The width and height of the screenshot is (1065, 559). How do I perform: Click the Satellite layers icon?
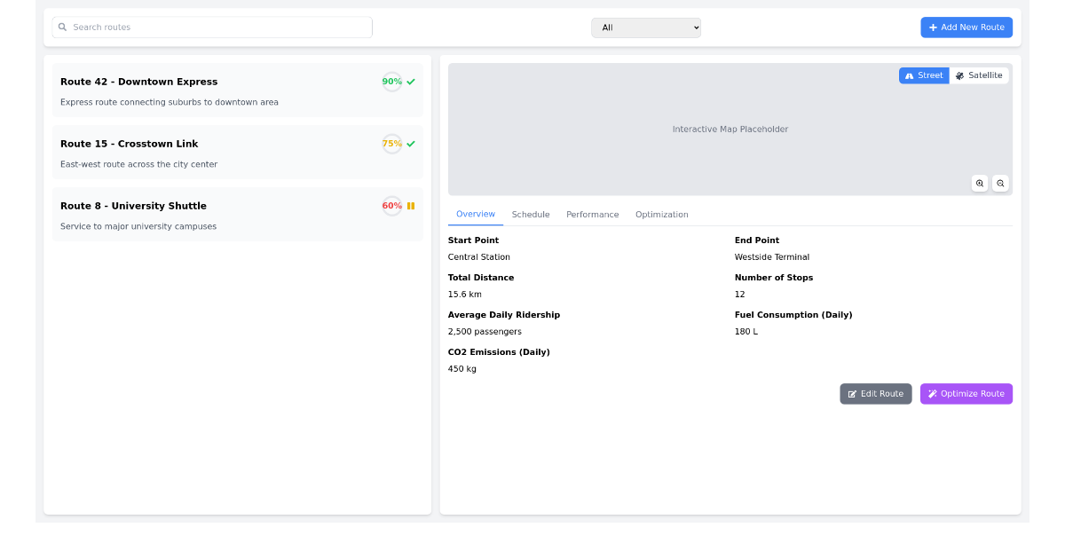(958, 75)
